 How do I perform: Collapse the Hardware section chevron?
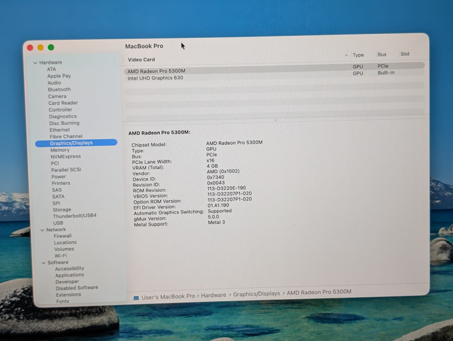(35, 63)
